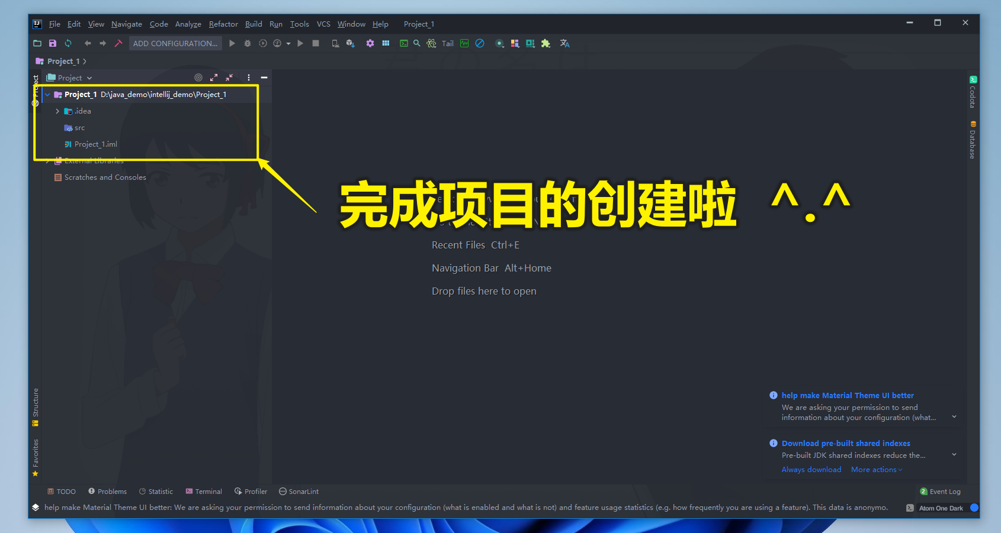Open the Statistic tool window
1001x533 pixels.
point(156,492)
